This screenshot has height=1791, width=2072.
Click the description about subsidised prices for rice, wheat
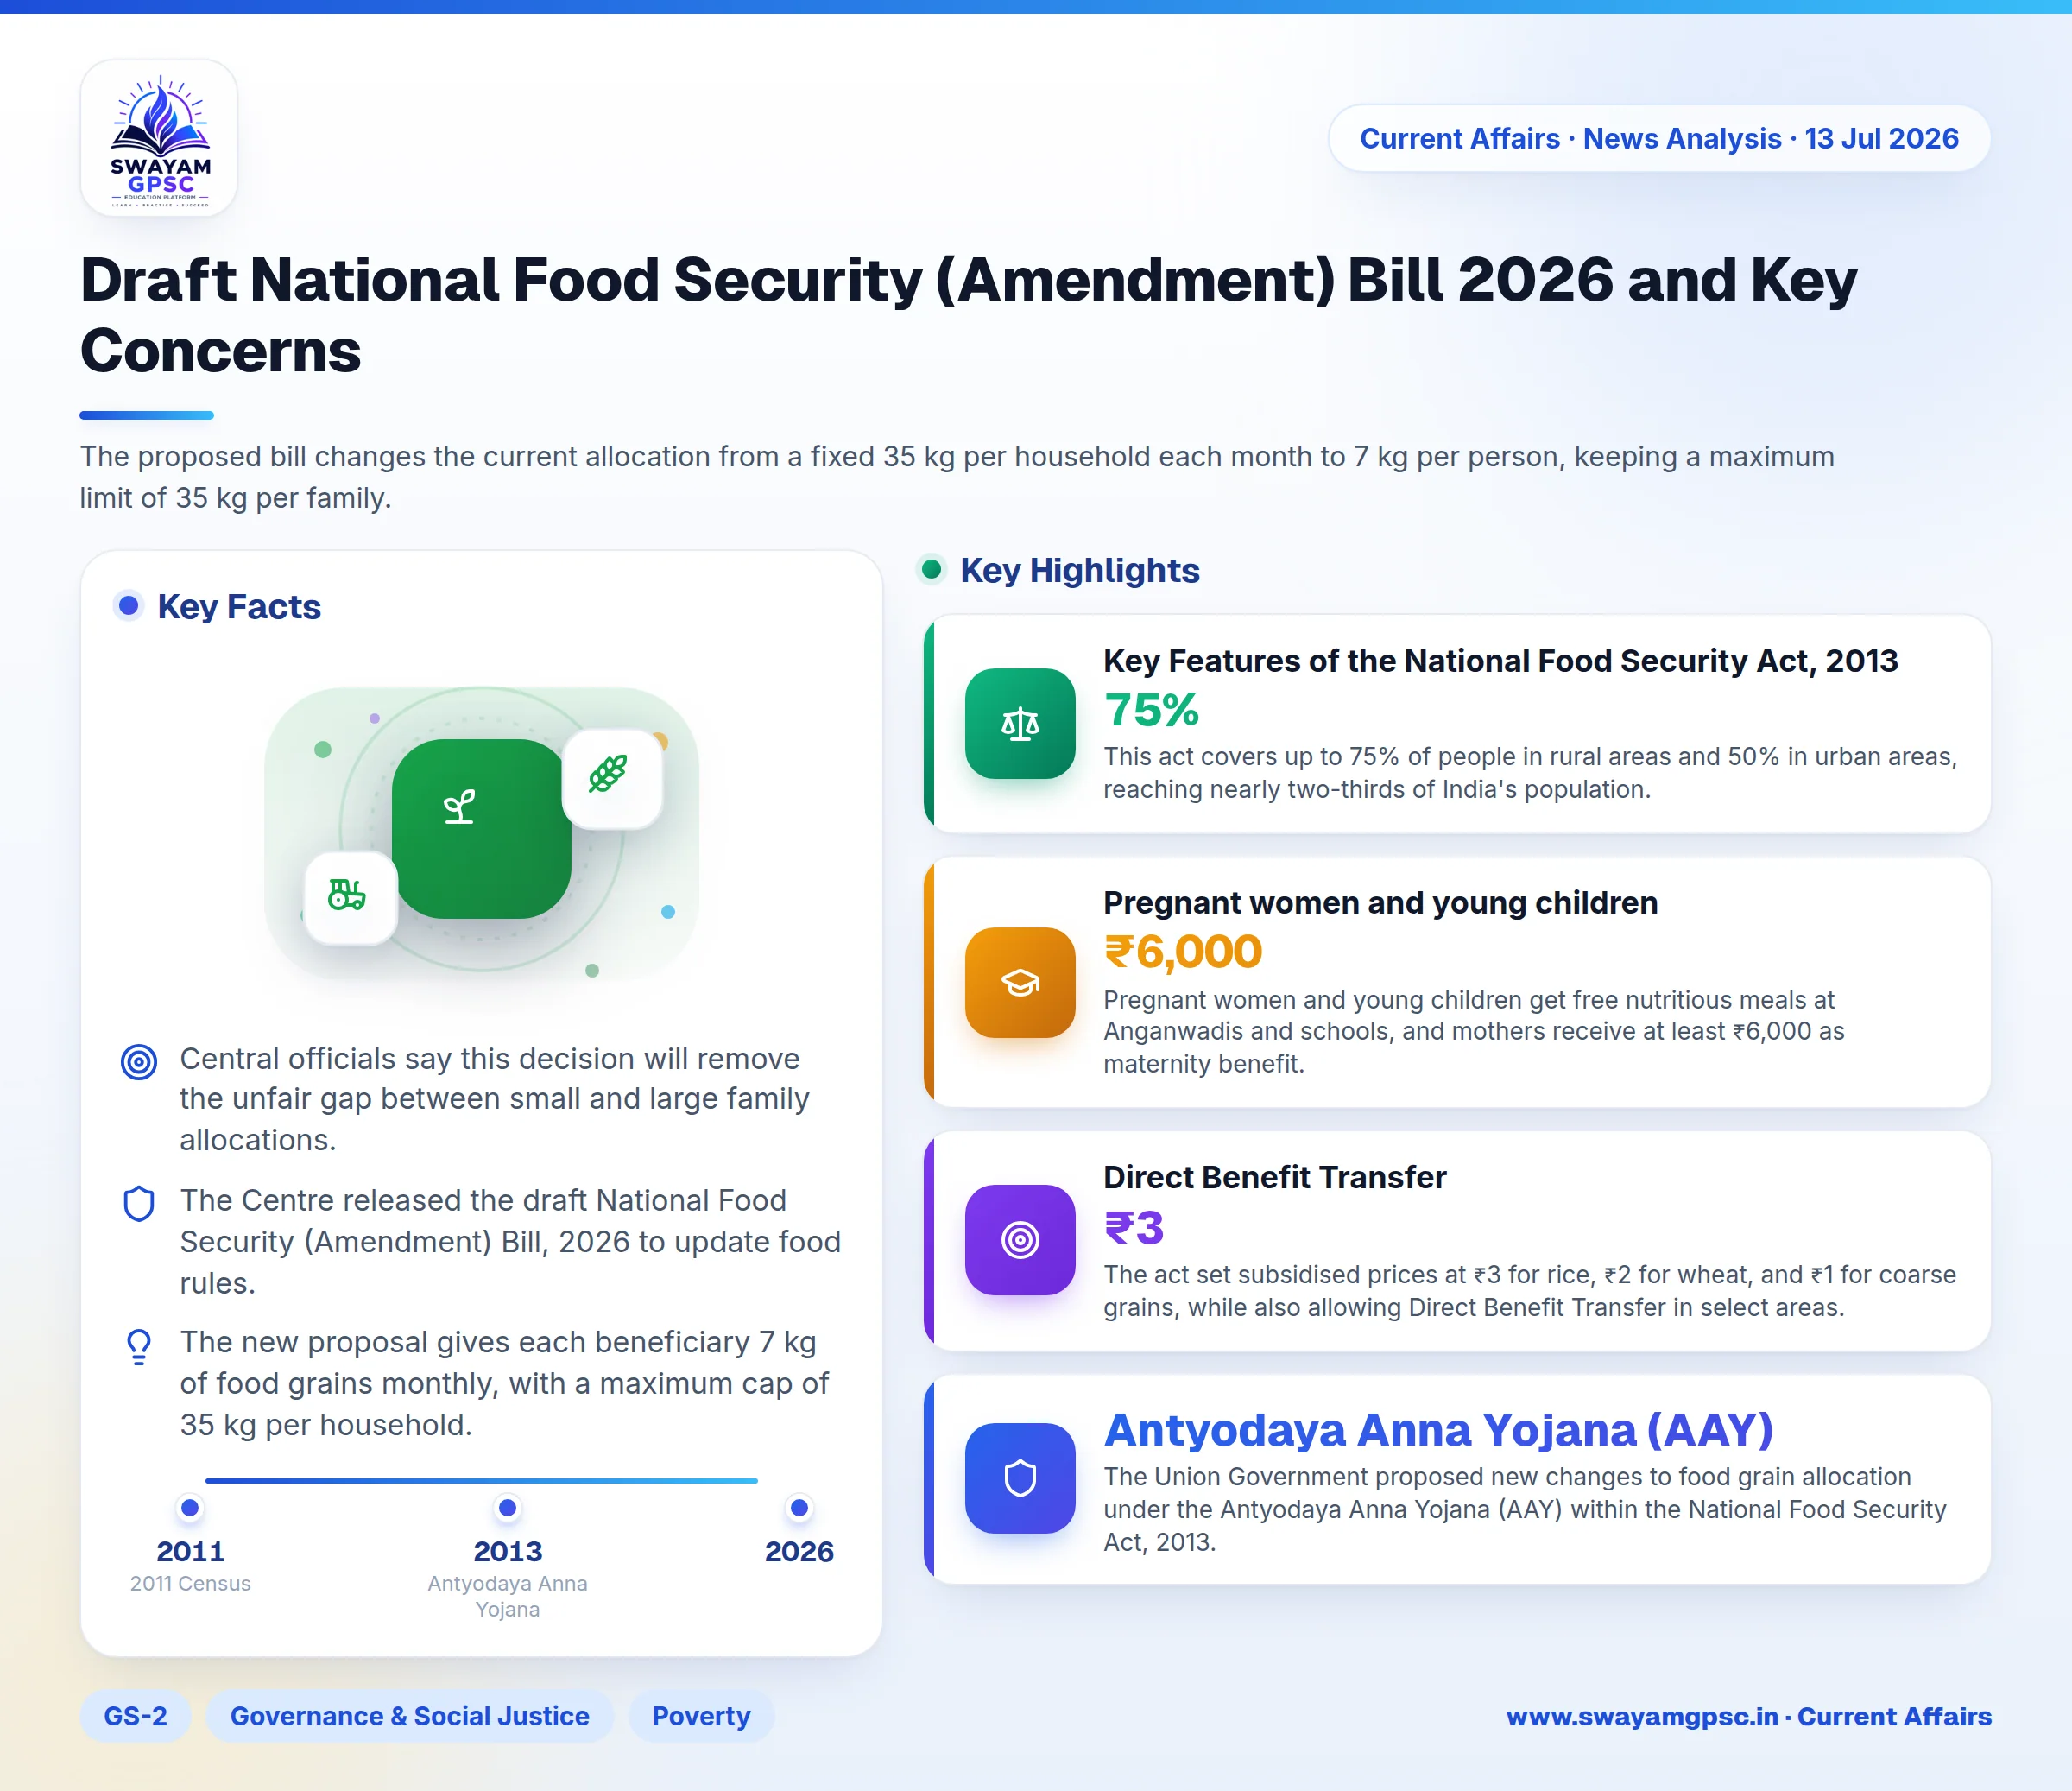[1530, 1290]
